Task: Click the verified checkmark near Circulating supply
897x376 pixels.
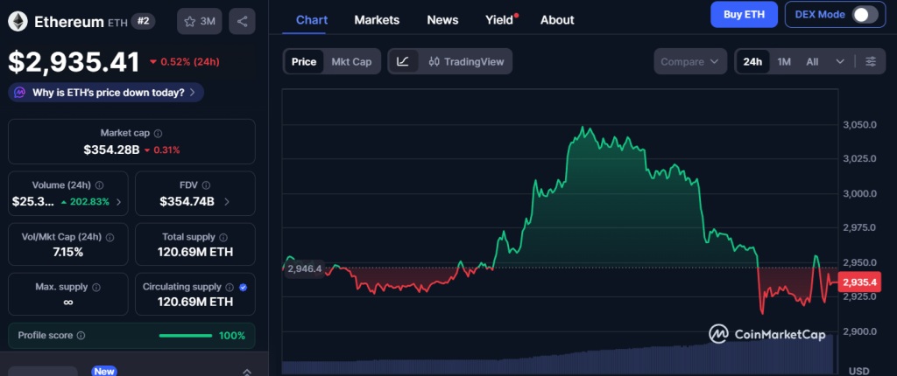Action: pos(244,287)
